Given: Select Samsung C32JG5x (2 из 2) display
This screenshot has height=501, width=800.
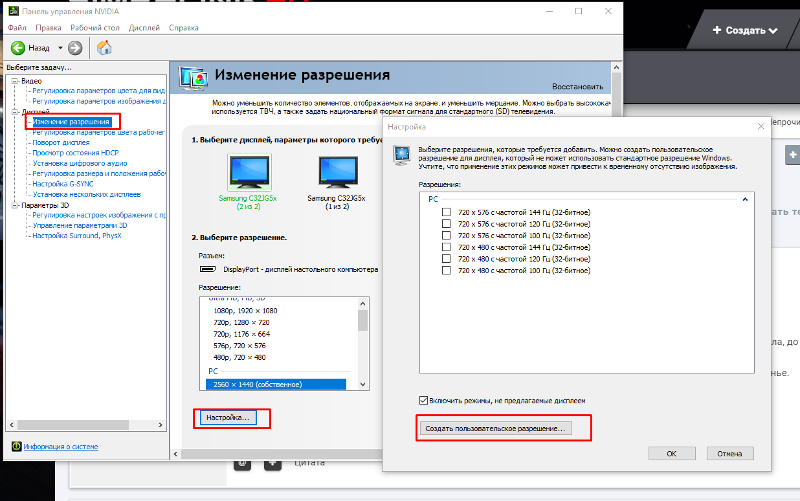Looking at the screenshot, I should tap(249, 175).
